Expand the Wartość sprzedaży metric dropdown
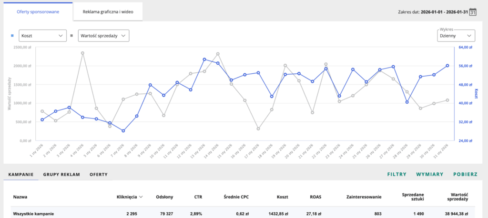The image size is (488, 218). 103,35
